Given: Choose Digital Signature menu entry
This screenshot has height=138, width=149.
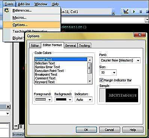Looking at the screenshot, I should (x=18, y=38).
